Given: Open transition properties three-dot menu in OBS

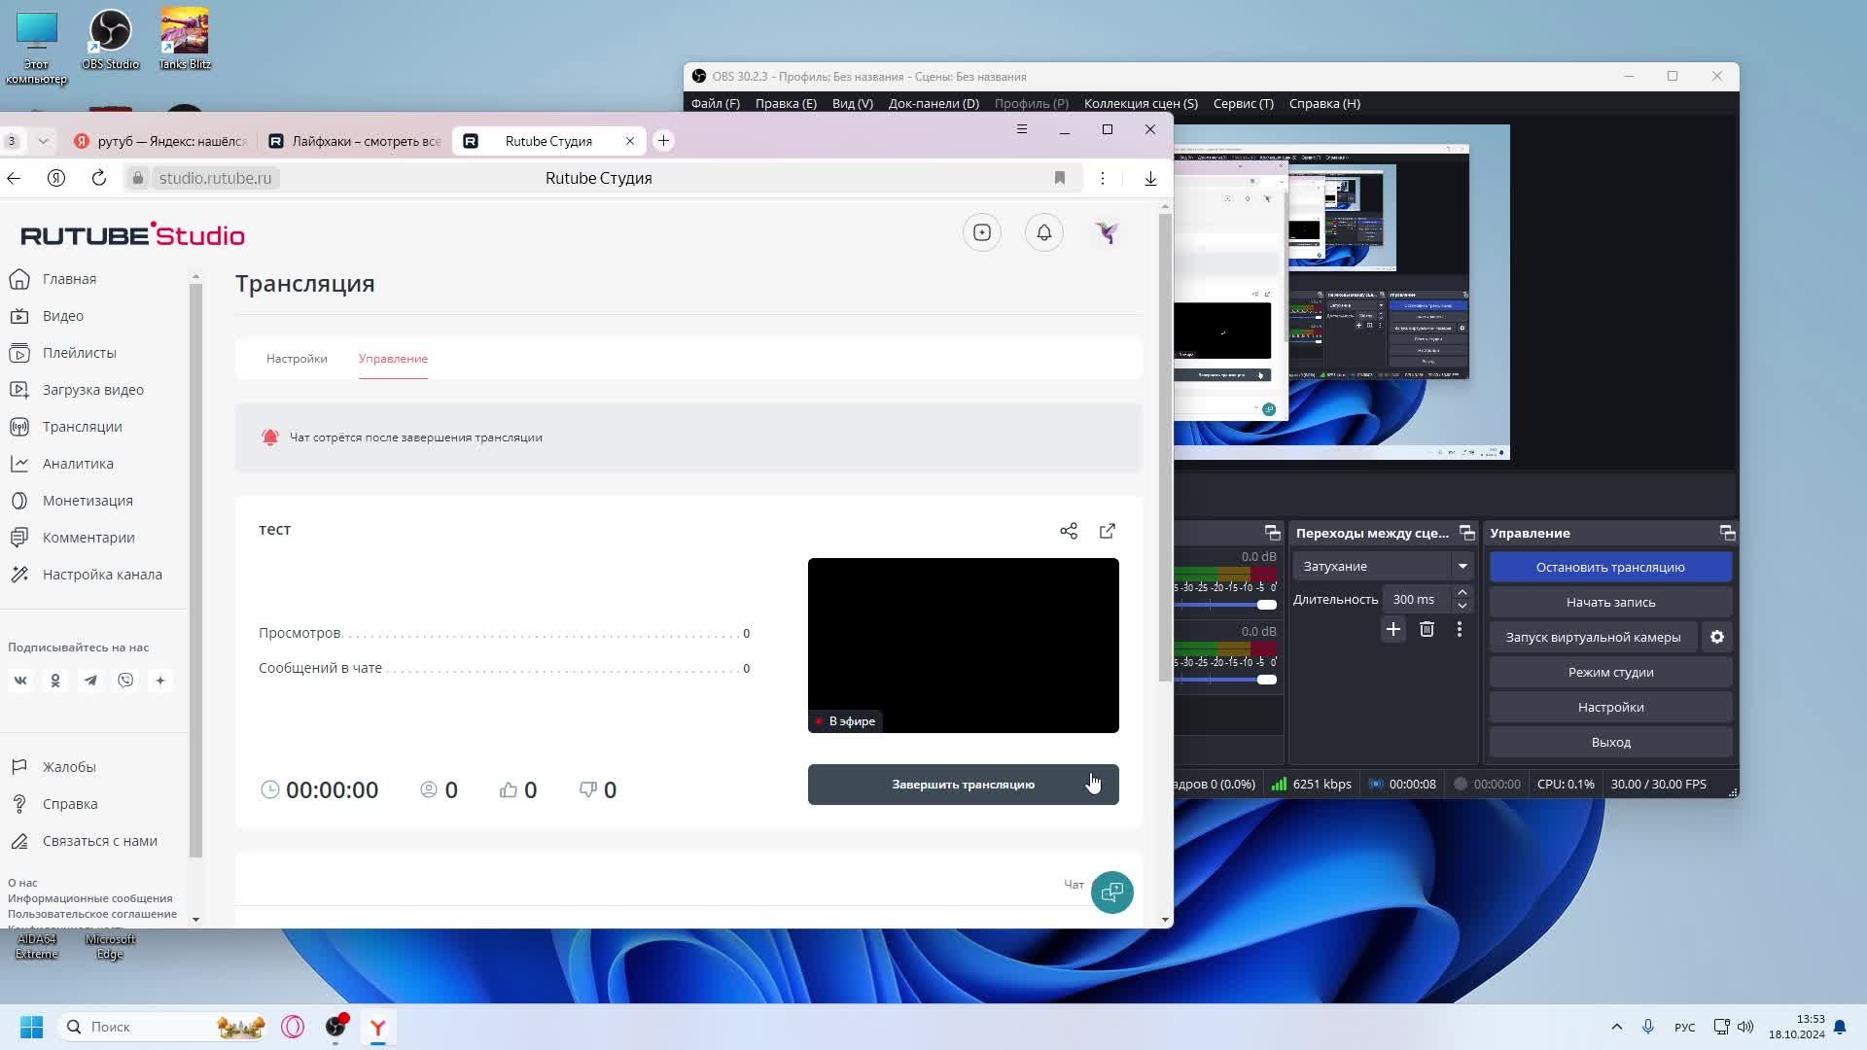Looking at the screenshot, I should [x=1460, y=629].
